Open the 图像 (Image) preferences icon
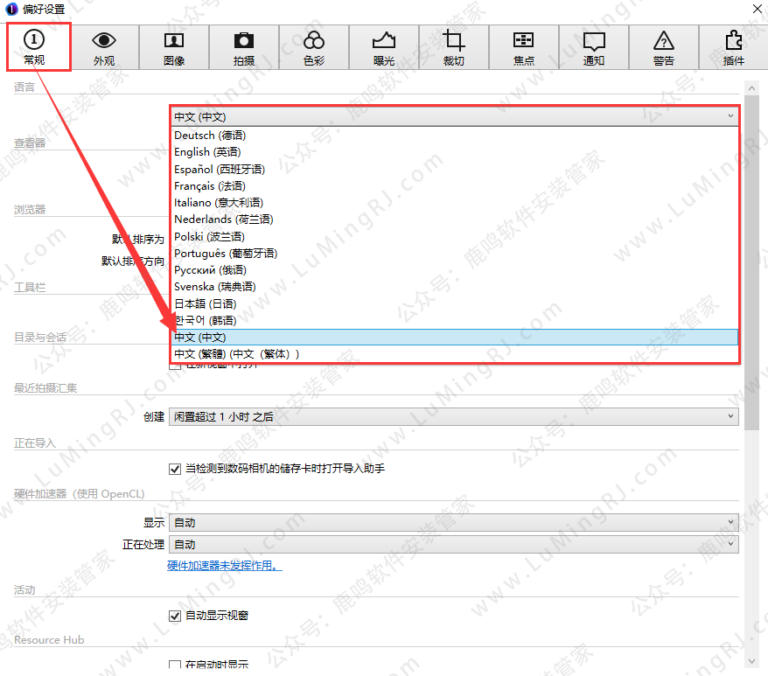 point(174,47)
